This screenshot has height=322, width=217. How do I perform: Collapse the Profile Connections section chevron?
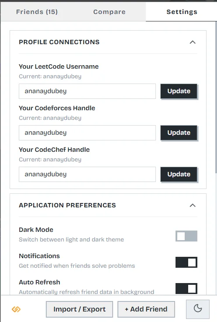coord(193,42)
